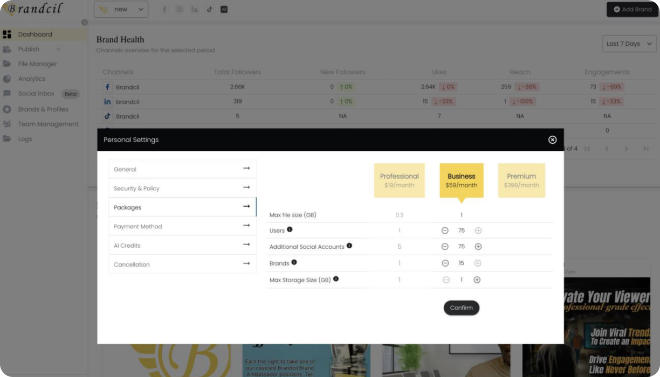
Task: Go to the previous table page
Action: click(607, 149)
